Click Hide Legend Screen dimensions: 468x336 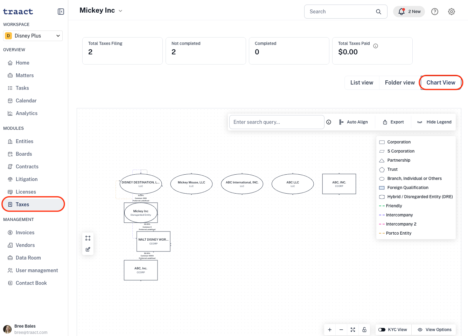coord(434,122)
